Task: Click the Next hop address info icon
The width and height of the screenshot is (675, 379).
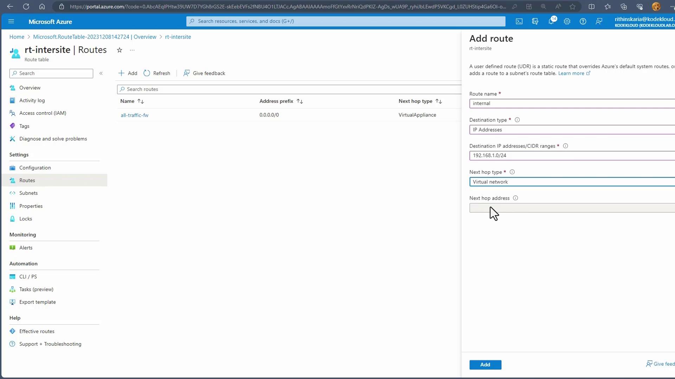Action: pos(515,198)
